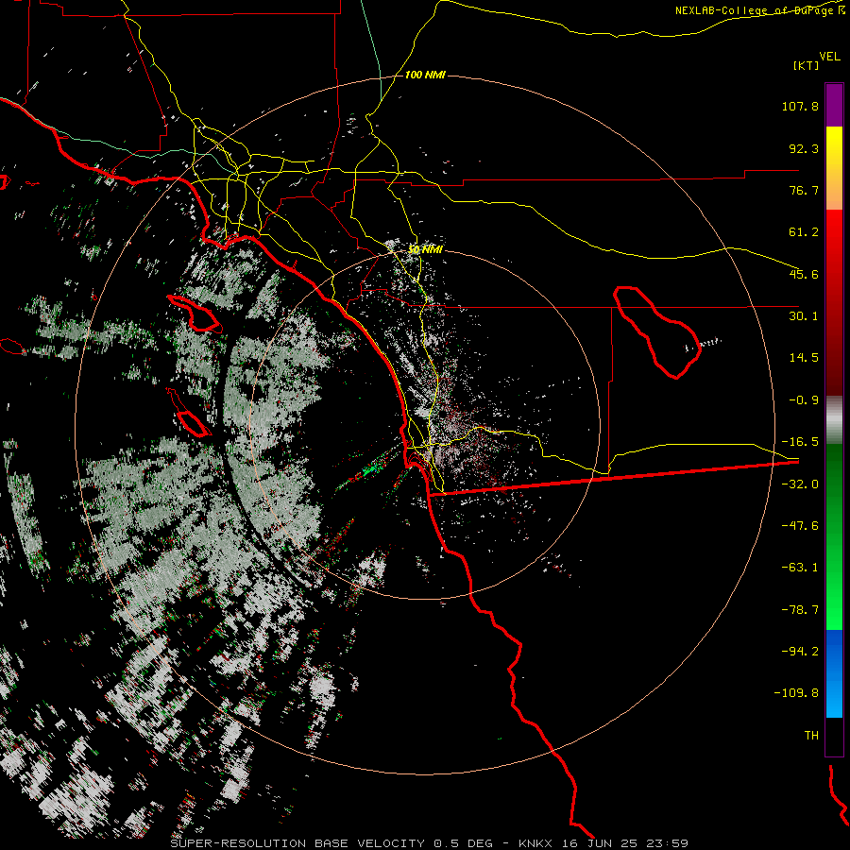Click the 76.7 legend value
Screen dimensions: 850x850
coord(804,190)
